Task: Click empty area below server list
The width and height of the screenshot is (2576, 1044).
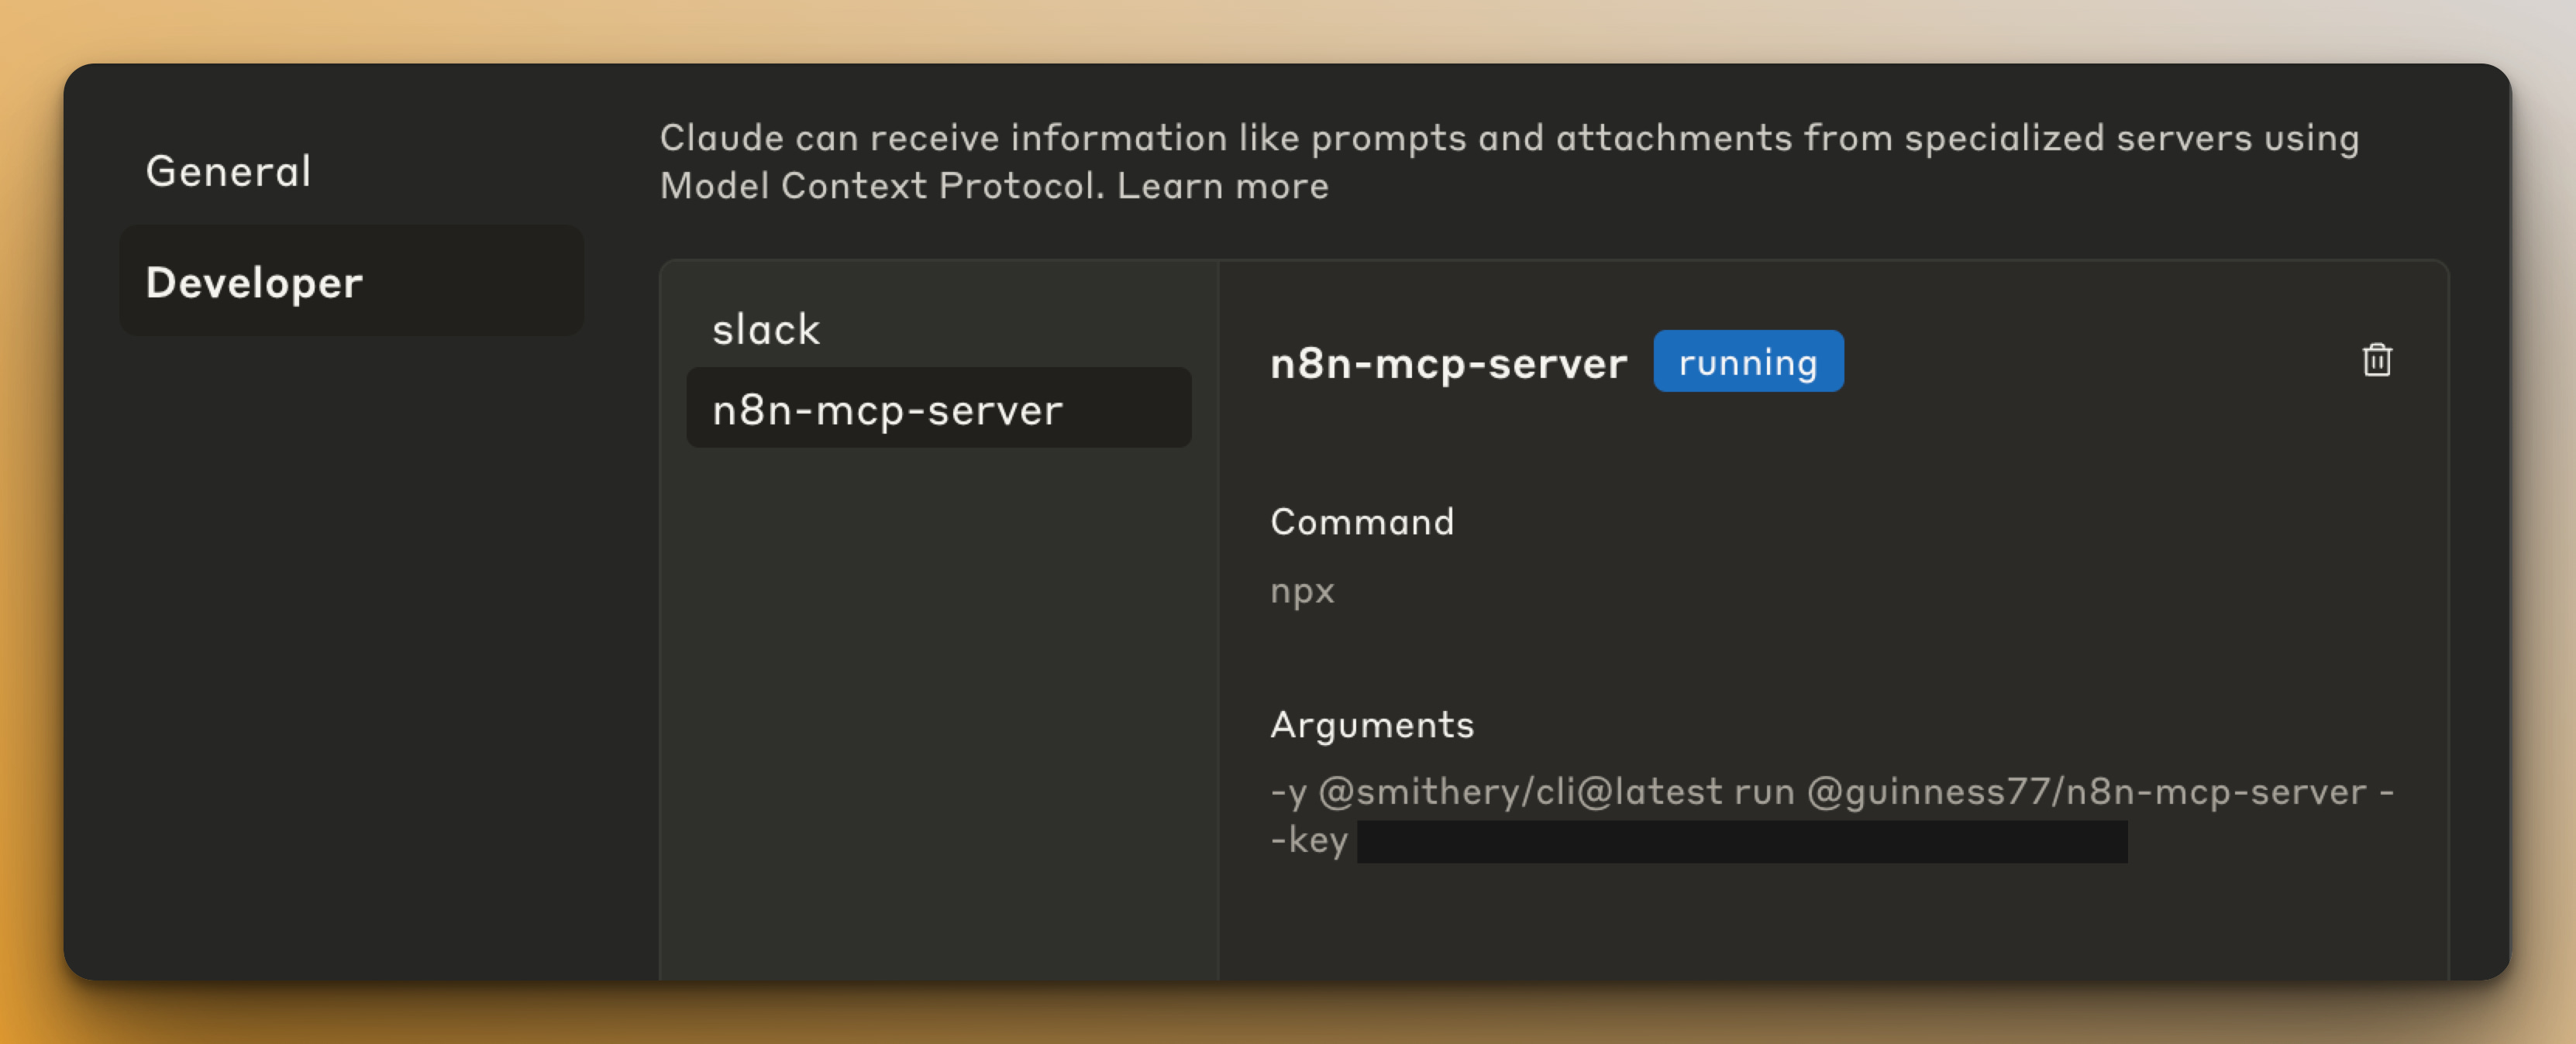Action: pos(937,699)
